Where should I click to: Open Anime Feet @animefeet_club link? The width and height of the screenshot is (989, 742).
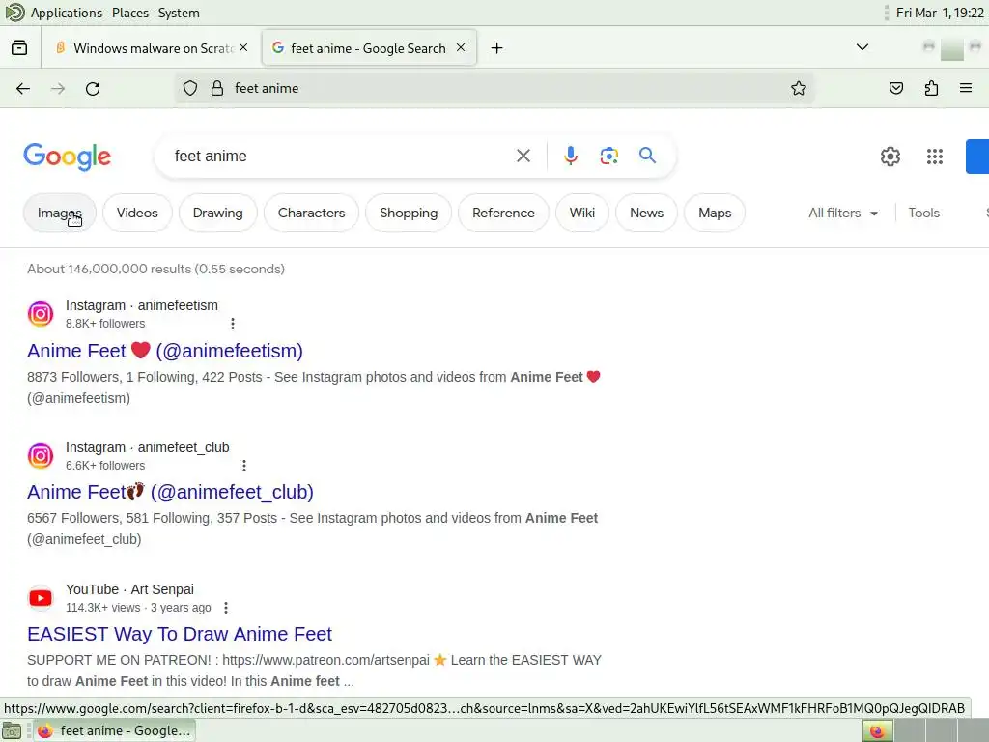[x=170, y=492]
